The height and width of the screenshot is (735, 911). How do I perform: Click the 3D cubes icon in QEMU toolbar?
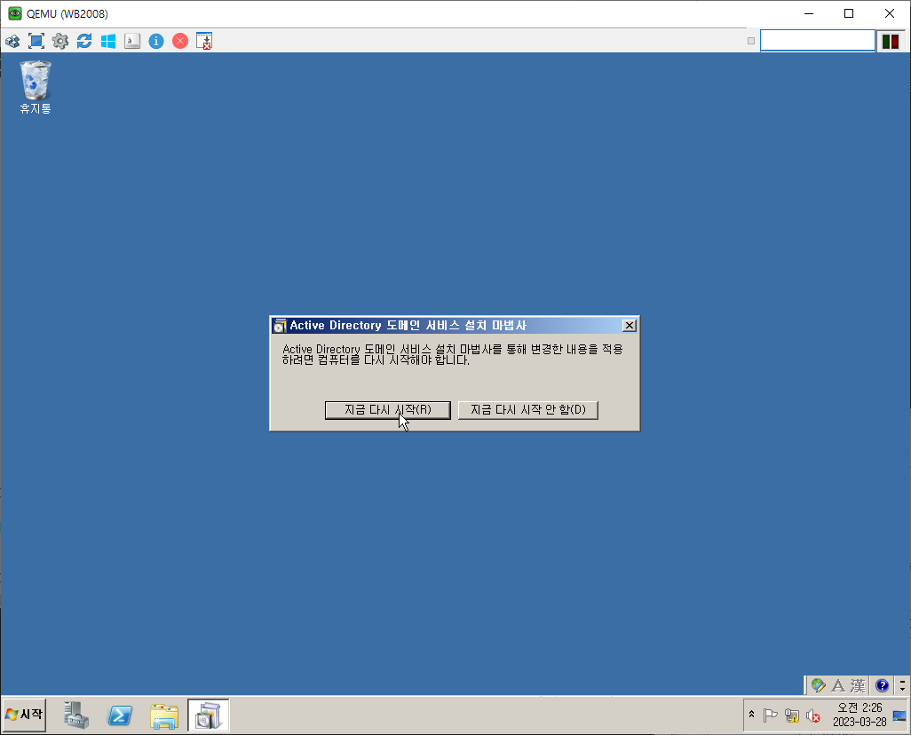(x=12, y=41)
